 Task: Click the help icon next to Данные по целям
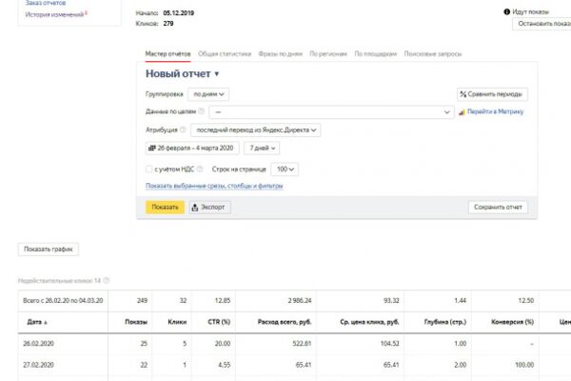201,111
